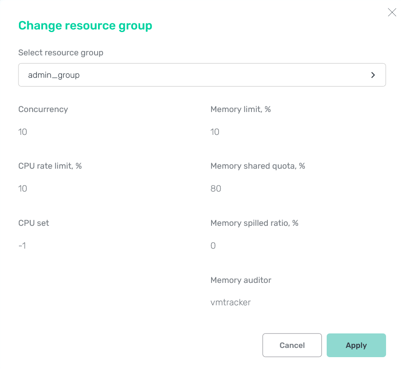Viewport: 401px width, 369px height.
Task: Select the Memory limit percentage value
Action: click(215, 132)
